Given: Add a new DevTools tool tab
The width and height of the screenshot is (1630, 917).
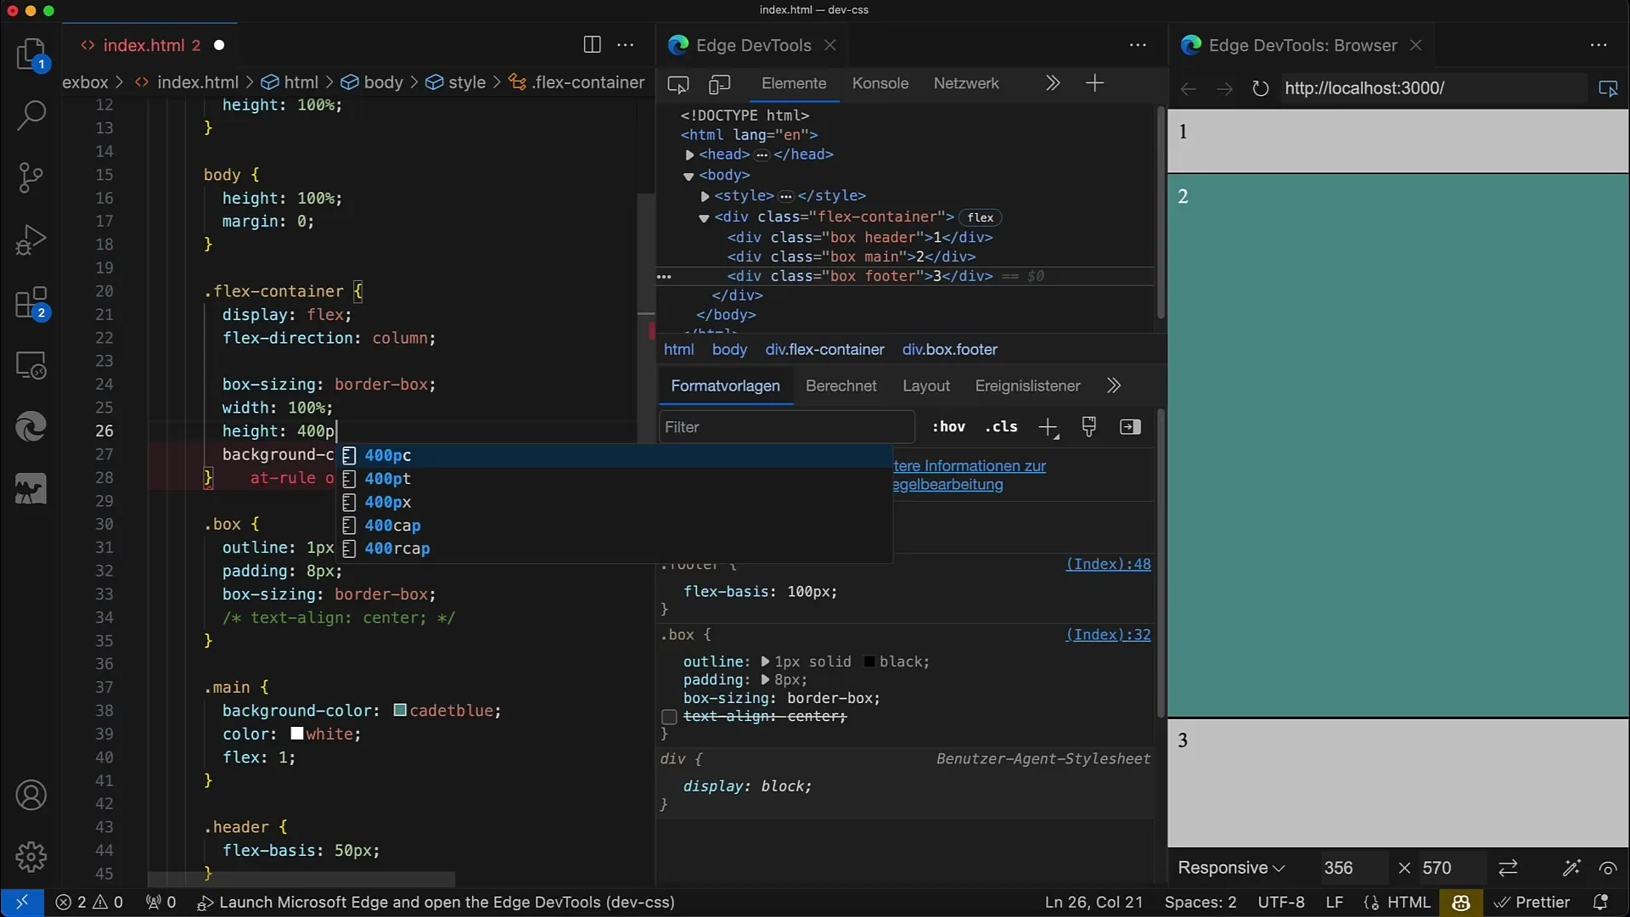Looking at the screenshot, I should click(1095, 83).
